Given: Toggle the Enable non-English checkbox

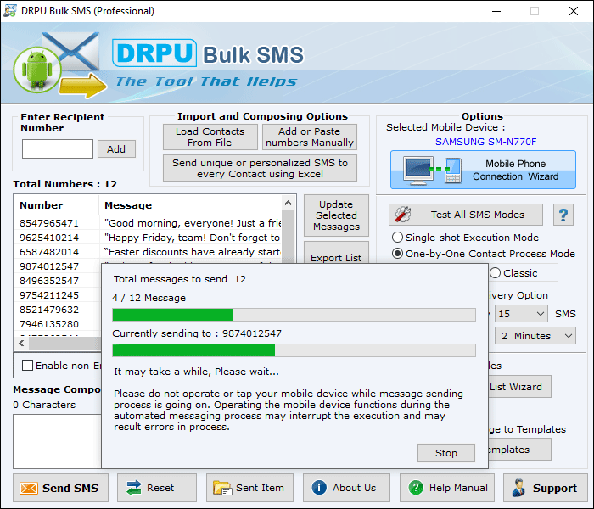Looking at the screenshot, I should click(28, 365).
